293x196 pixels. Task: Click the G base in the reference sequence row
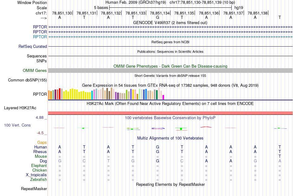point(158,18)
